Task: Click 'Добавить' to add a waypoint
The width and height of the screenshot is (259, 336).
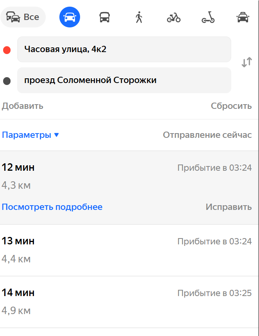Action: pyautogui.click(x=23, y=106)
